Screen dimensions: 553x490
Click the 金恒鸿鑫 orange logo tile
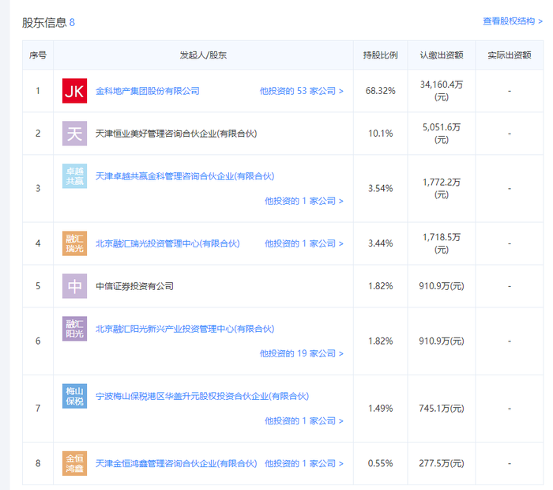[x=74, y=464]
